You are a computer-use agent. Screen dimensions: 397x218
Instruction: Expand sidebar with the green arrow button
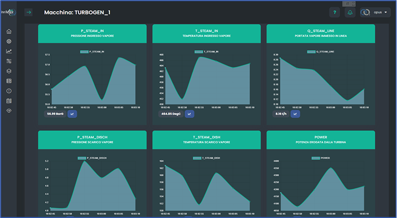click(28, 12)
